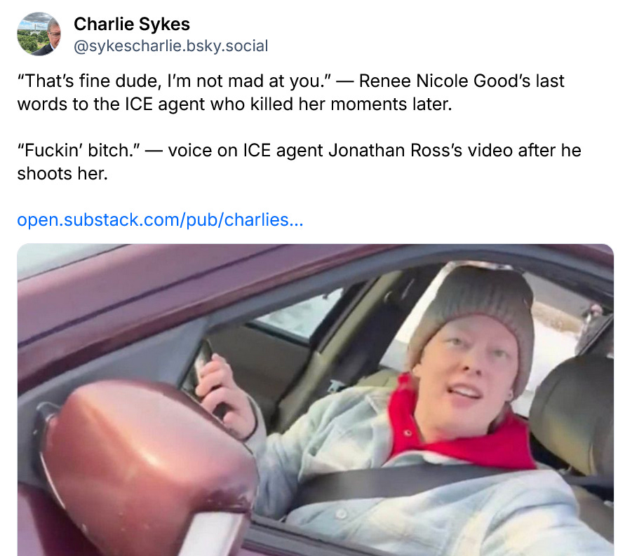
Task: Follow the open.substack.com/pub/charlies link
Action: click(x=160, y=220)
